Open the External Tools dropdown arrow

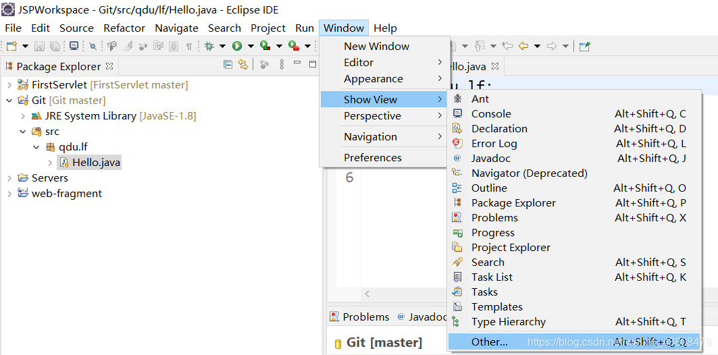[307, 46]
